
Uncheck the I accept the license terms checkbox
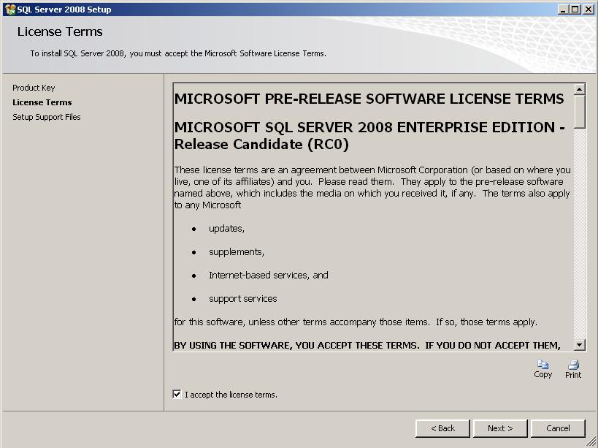(x=177, y=394)
